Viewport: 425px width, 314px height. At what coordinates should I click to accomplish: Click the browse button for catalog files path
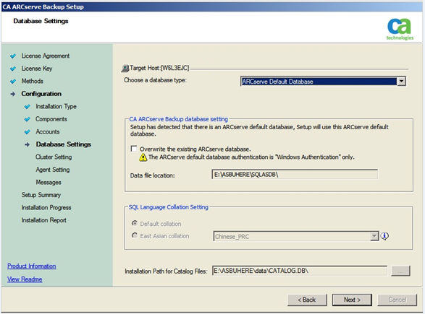400,271
